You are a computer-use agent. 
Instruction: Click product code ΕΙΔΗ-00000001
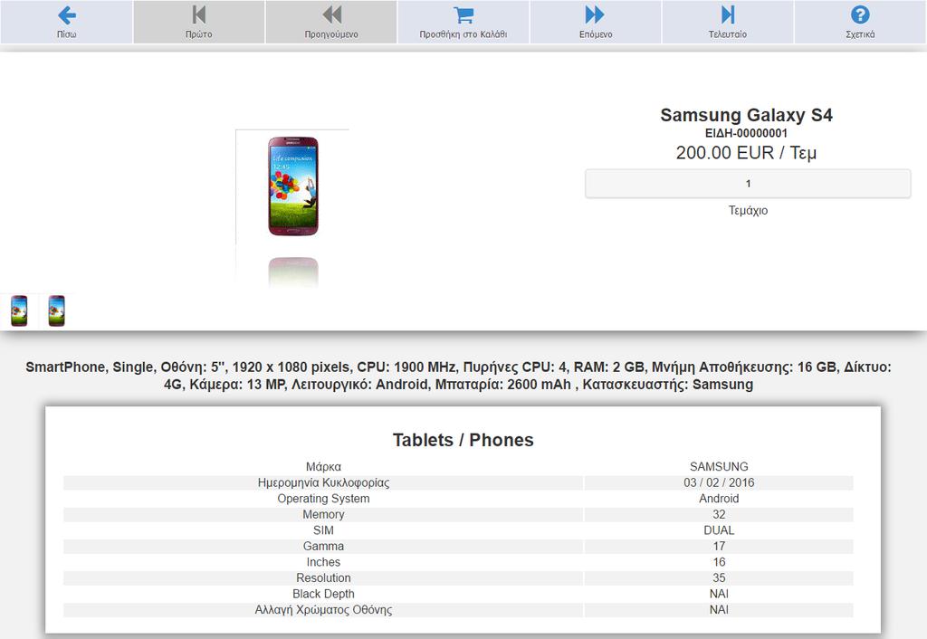click(746, 134)
